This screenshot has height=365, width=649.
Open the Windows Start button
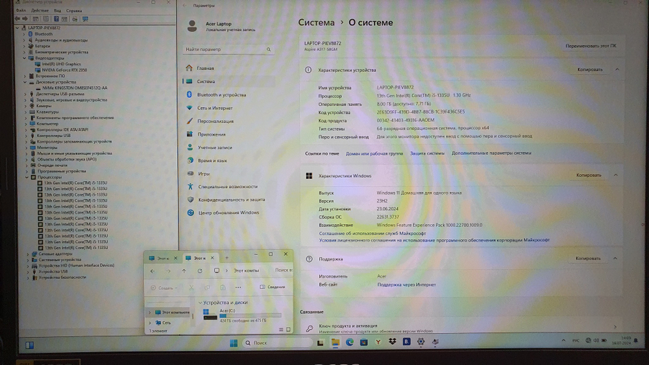click(x=234, y=343)
